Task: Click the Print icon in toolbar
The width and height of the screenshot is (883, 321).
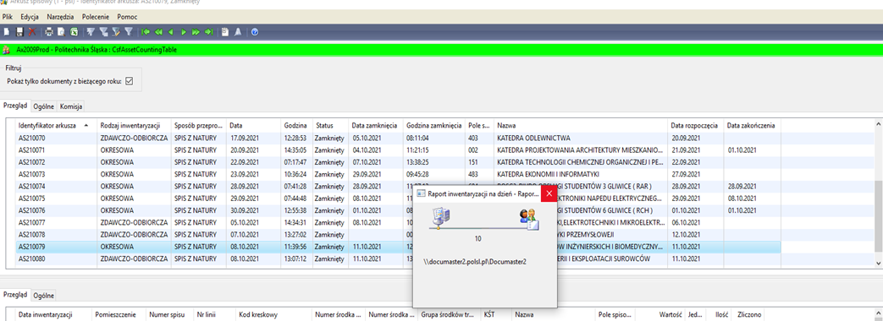Action: pos(49,32)
